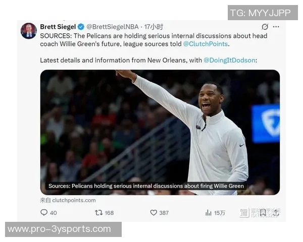Click the Brett Siegel display name
Screen dimensions: 303x242
[x=58, y=27]
